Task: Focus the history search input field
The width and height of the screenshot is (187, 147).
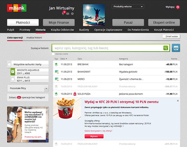Action: coord(107,48)
